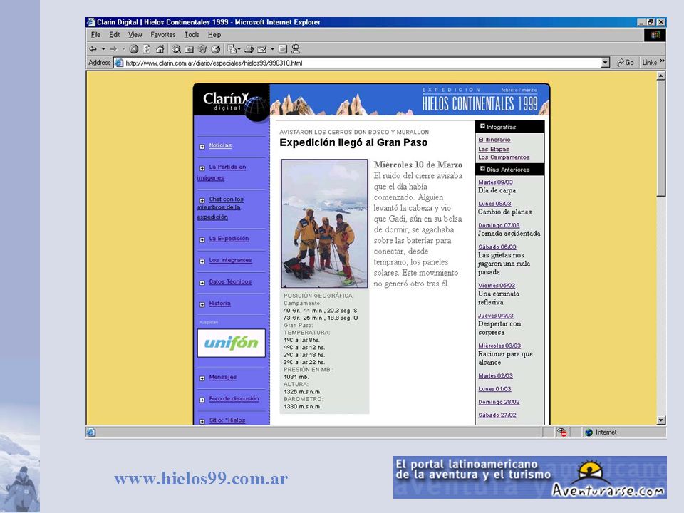Viewport: 684px width, 513px height.
Task: Click the Clarín digital logo
Action: 232,103
